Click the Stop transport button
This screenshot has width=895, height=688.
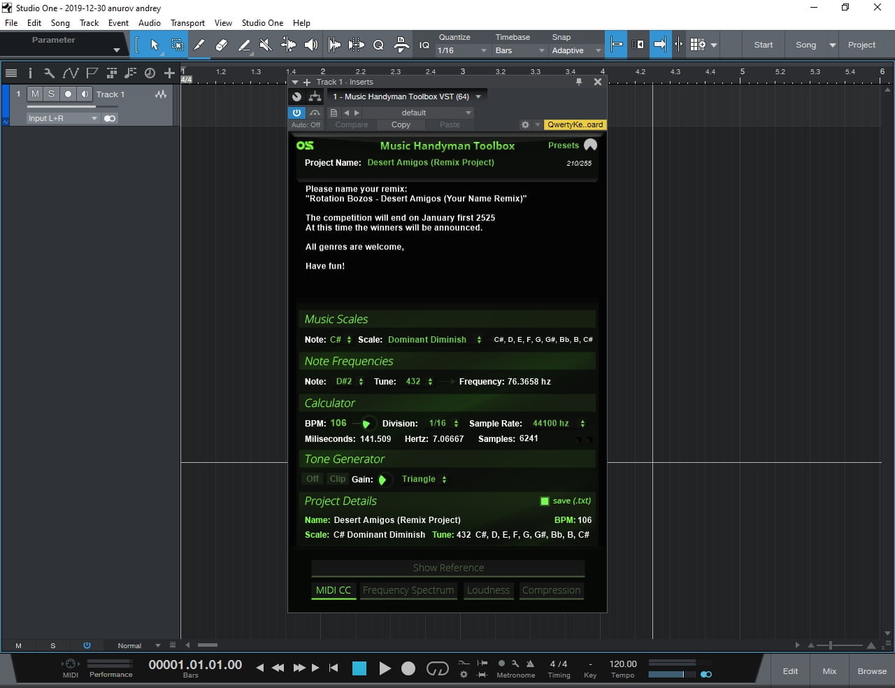359,668
